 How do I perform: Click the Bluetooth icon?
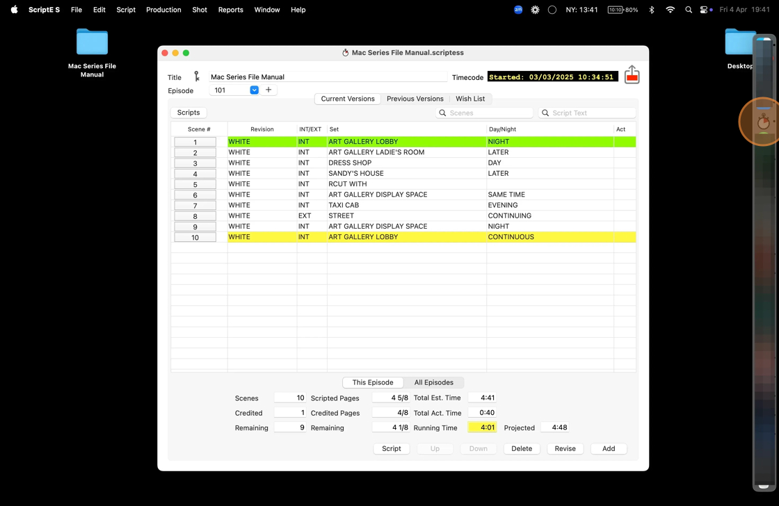click(x=651, y=10)
